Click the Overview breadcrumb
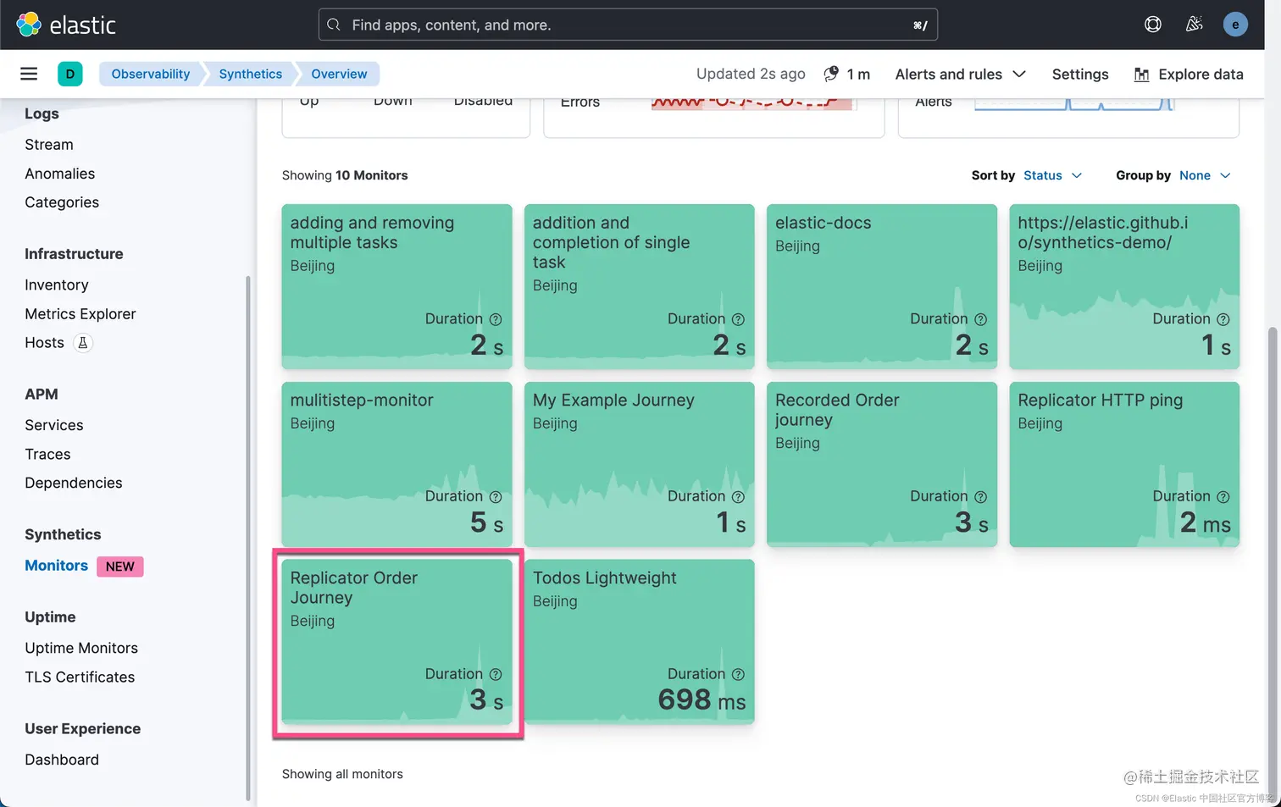This screenshot has height=807, width=1281. pos(339,74)
